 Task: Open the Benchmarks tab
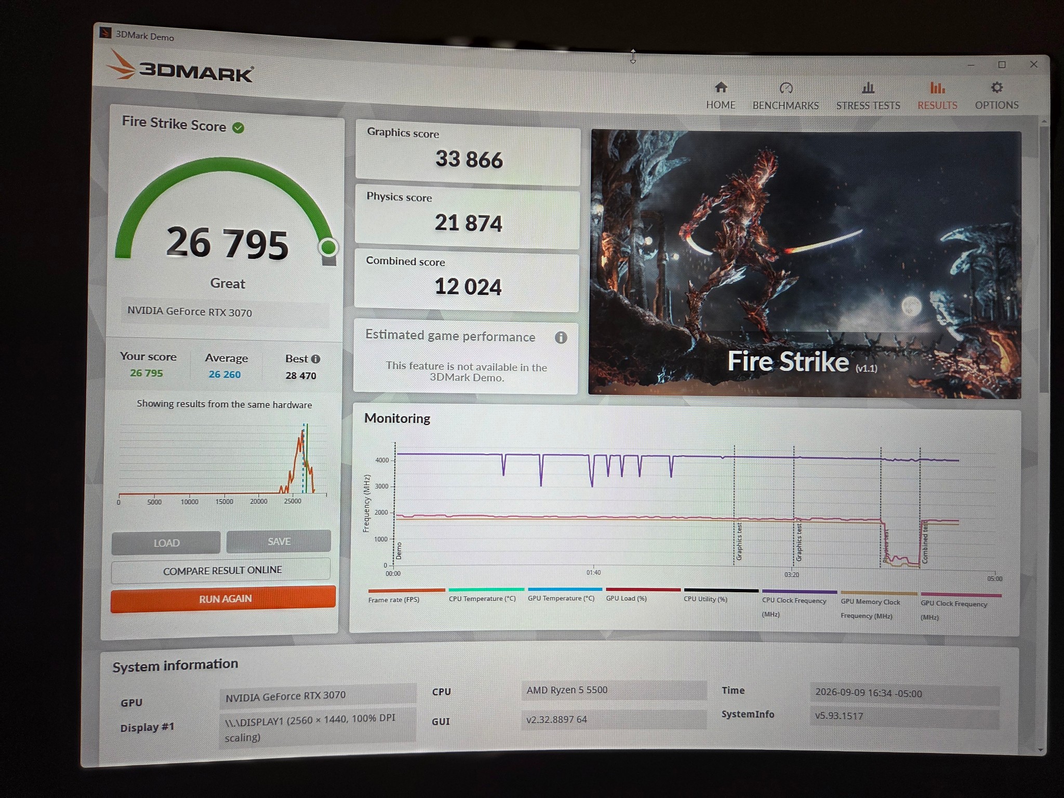[x=786, y=96]
